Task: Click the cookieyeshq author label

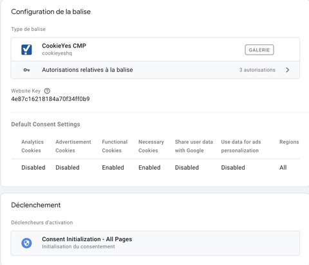Action: click(x=57, y=53)
